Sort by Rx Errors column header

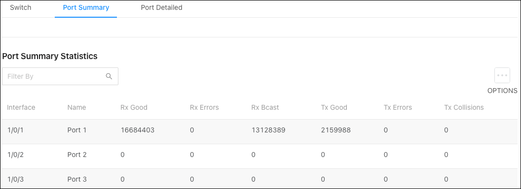(204, 107)
